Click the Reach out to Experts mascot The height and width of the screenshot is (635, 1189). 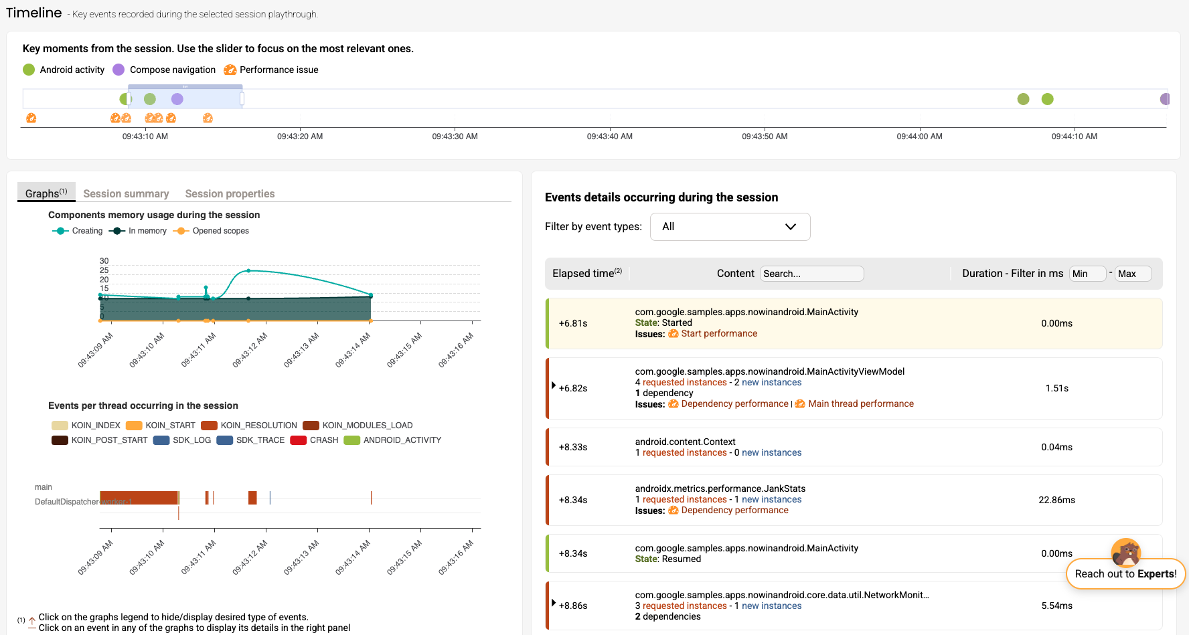point(1125,552)
